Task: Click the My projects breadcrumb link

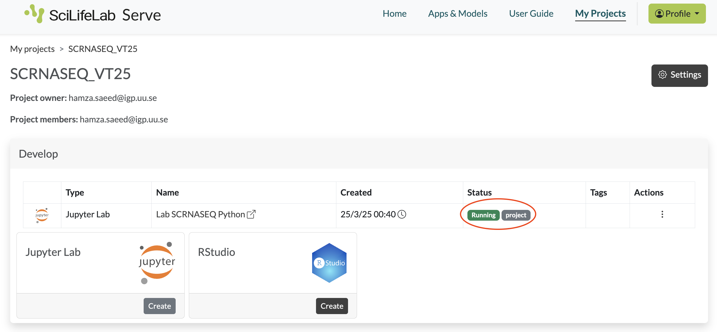Action: tap(32, 49)
